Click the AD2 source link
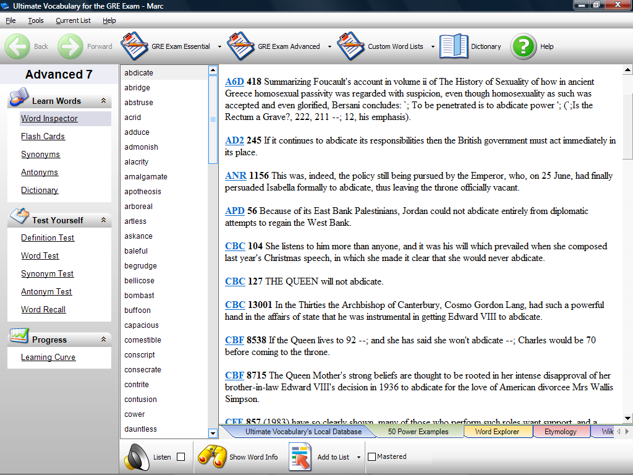The image size is (633, 475). [x=234, y=140]
